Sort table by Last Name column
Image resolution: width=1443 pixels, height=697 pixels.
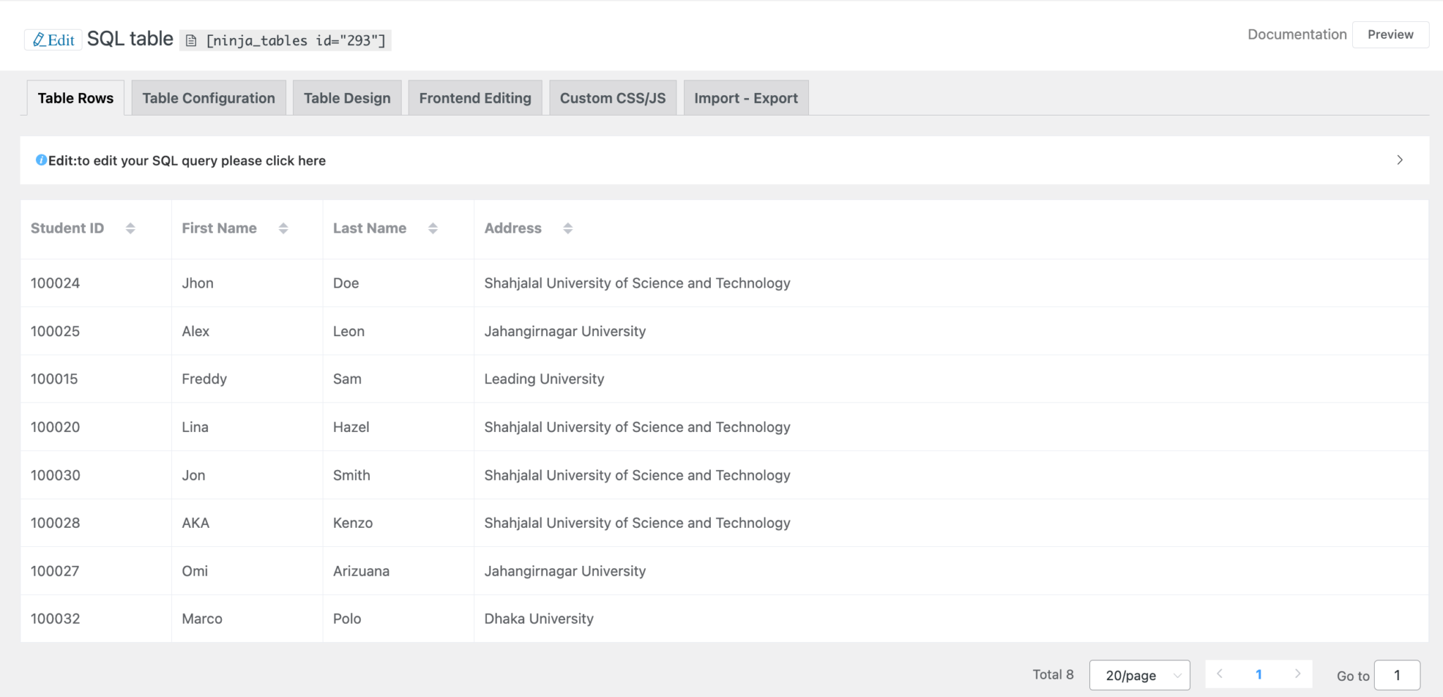click(x=433, y=228)
